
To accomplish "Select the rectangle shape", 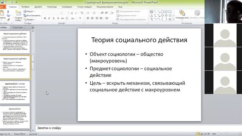I will tap(163, 12).
